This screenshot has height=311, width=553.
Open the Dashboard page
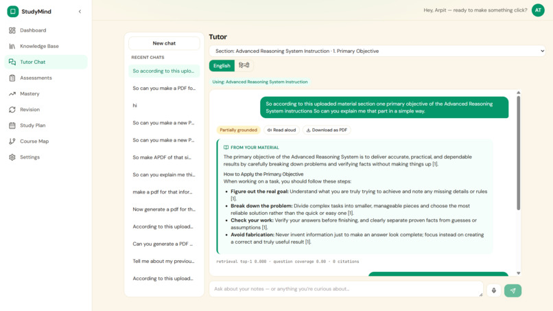pos(46,30)
